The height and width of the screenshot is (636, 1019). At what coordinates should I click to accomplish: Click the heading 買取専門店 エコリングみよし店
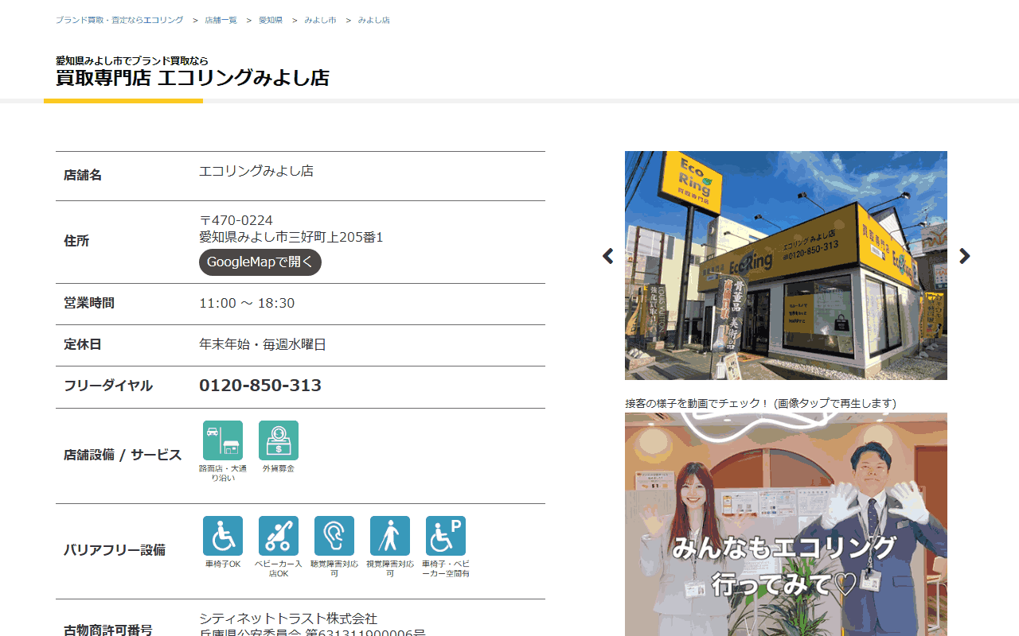pos(193,78)
